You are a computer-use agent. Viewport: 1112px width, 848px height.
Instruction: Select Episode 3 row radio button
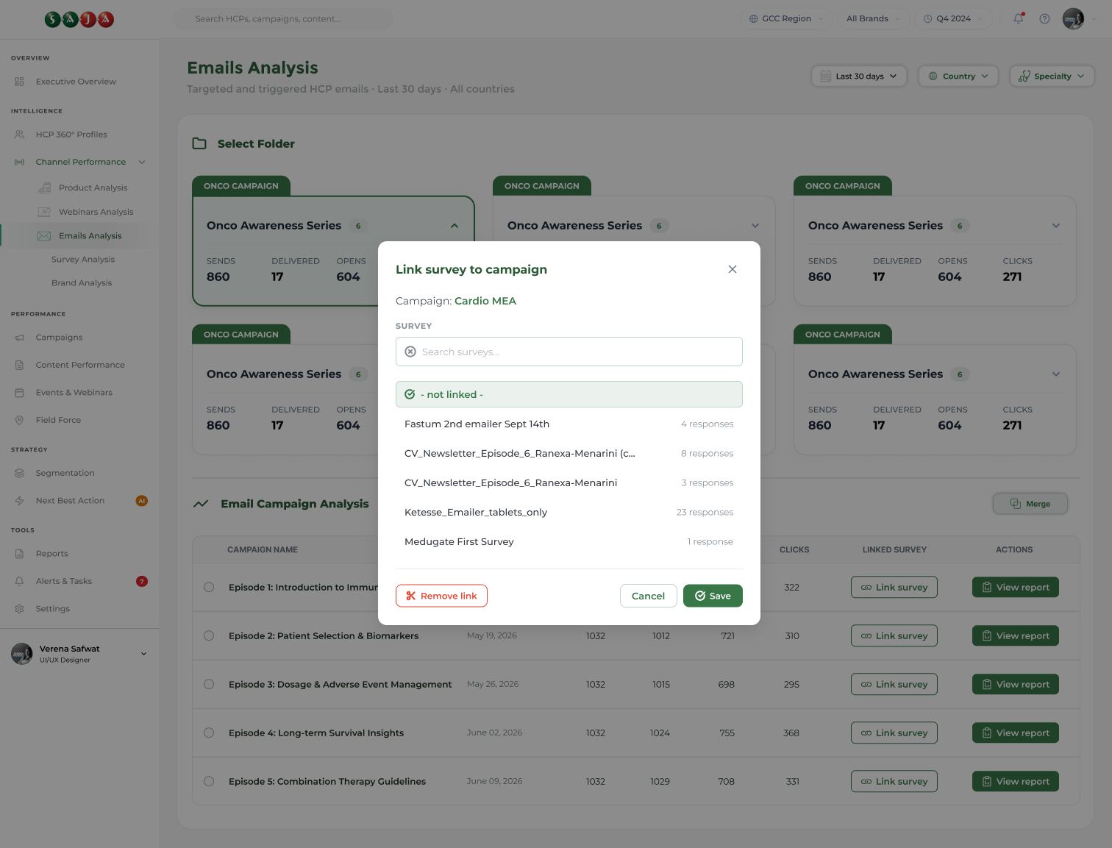pos(209,685)
